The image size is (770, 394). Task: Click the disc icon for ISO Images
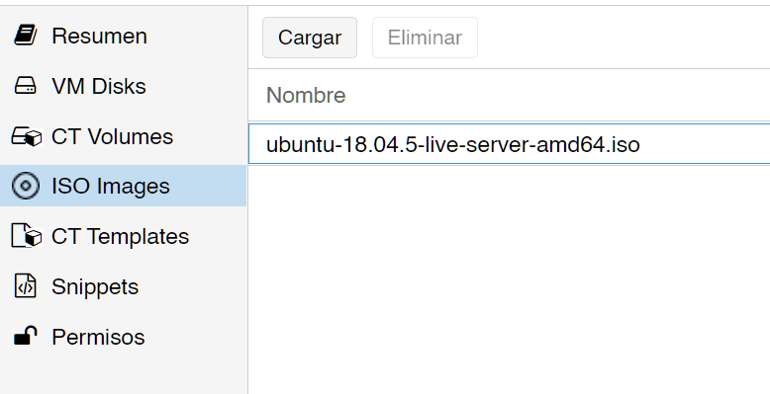point(26,186)
